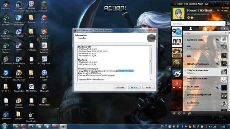Open the Minecraft desktop shortcut
This screenshot has height=129, width=230.
(44, 88)
